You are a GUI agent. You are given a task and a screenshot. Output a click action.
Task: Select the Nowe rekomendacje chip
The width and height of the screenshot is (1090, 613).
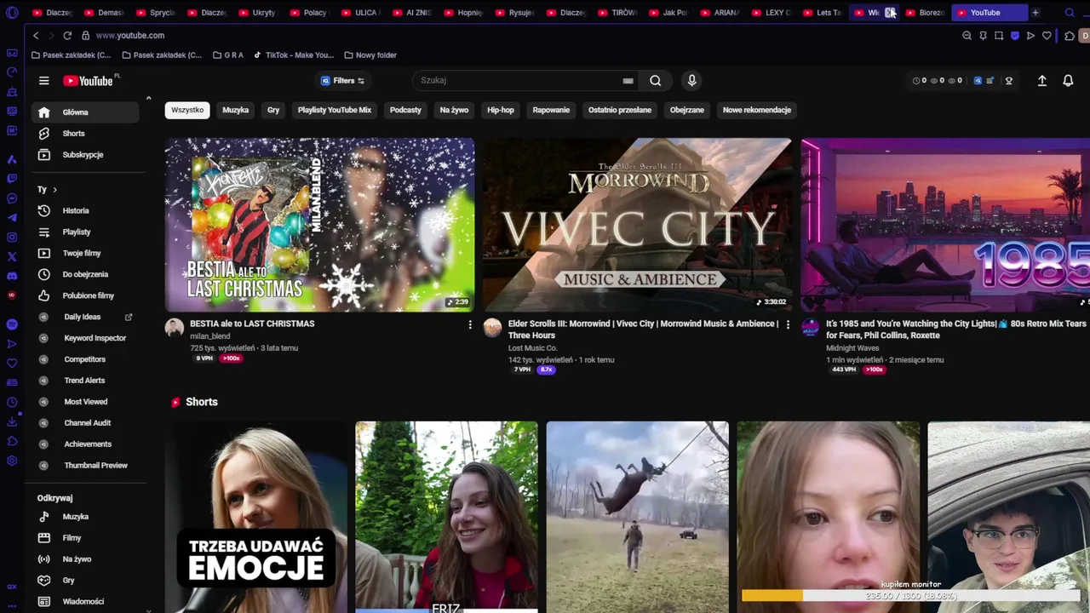[757, 110]
